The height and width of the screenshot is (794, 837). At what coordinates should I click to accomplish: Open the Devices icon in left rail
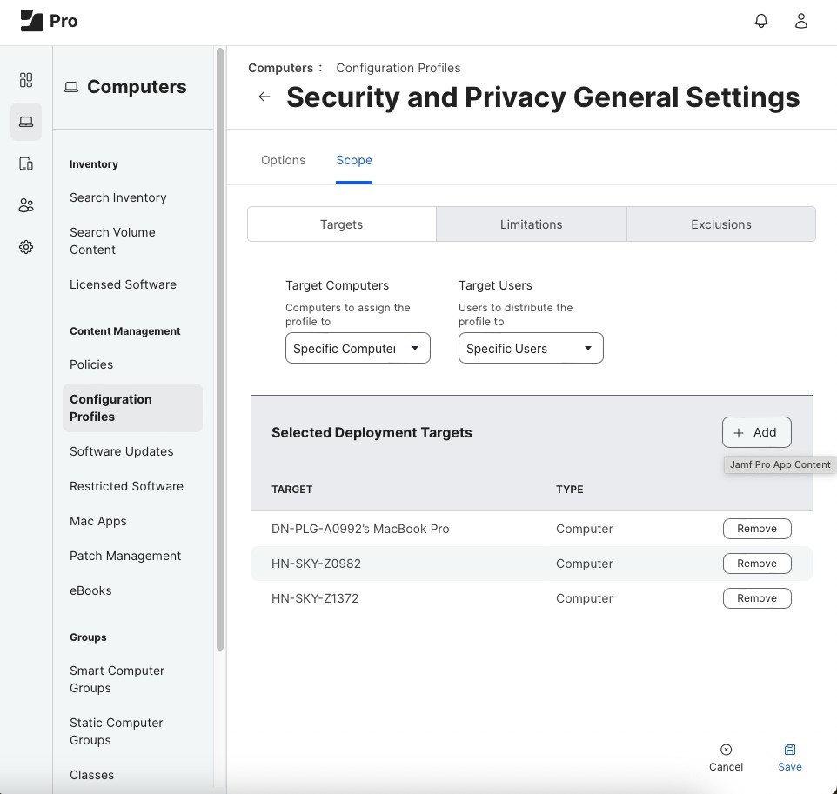tap(26, 163)
